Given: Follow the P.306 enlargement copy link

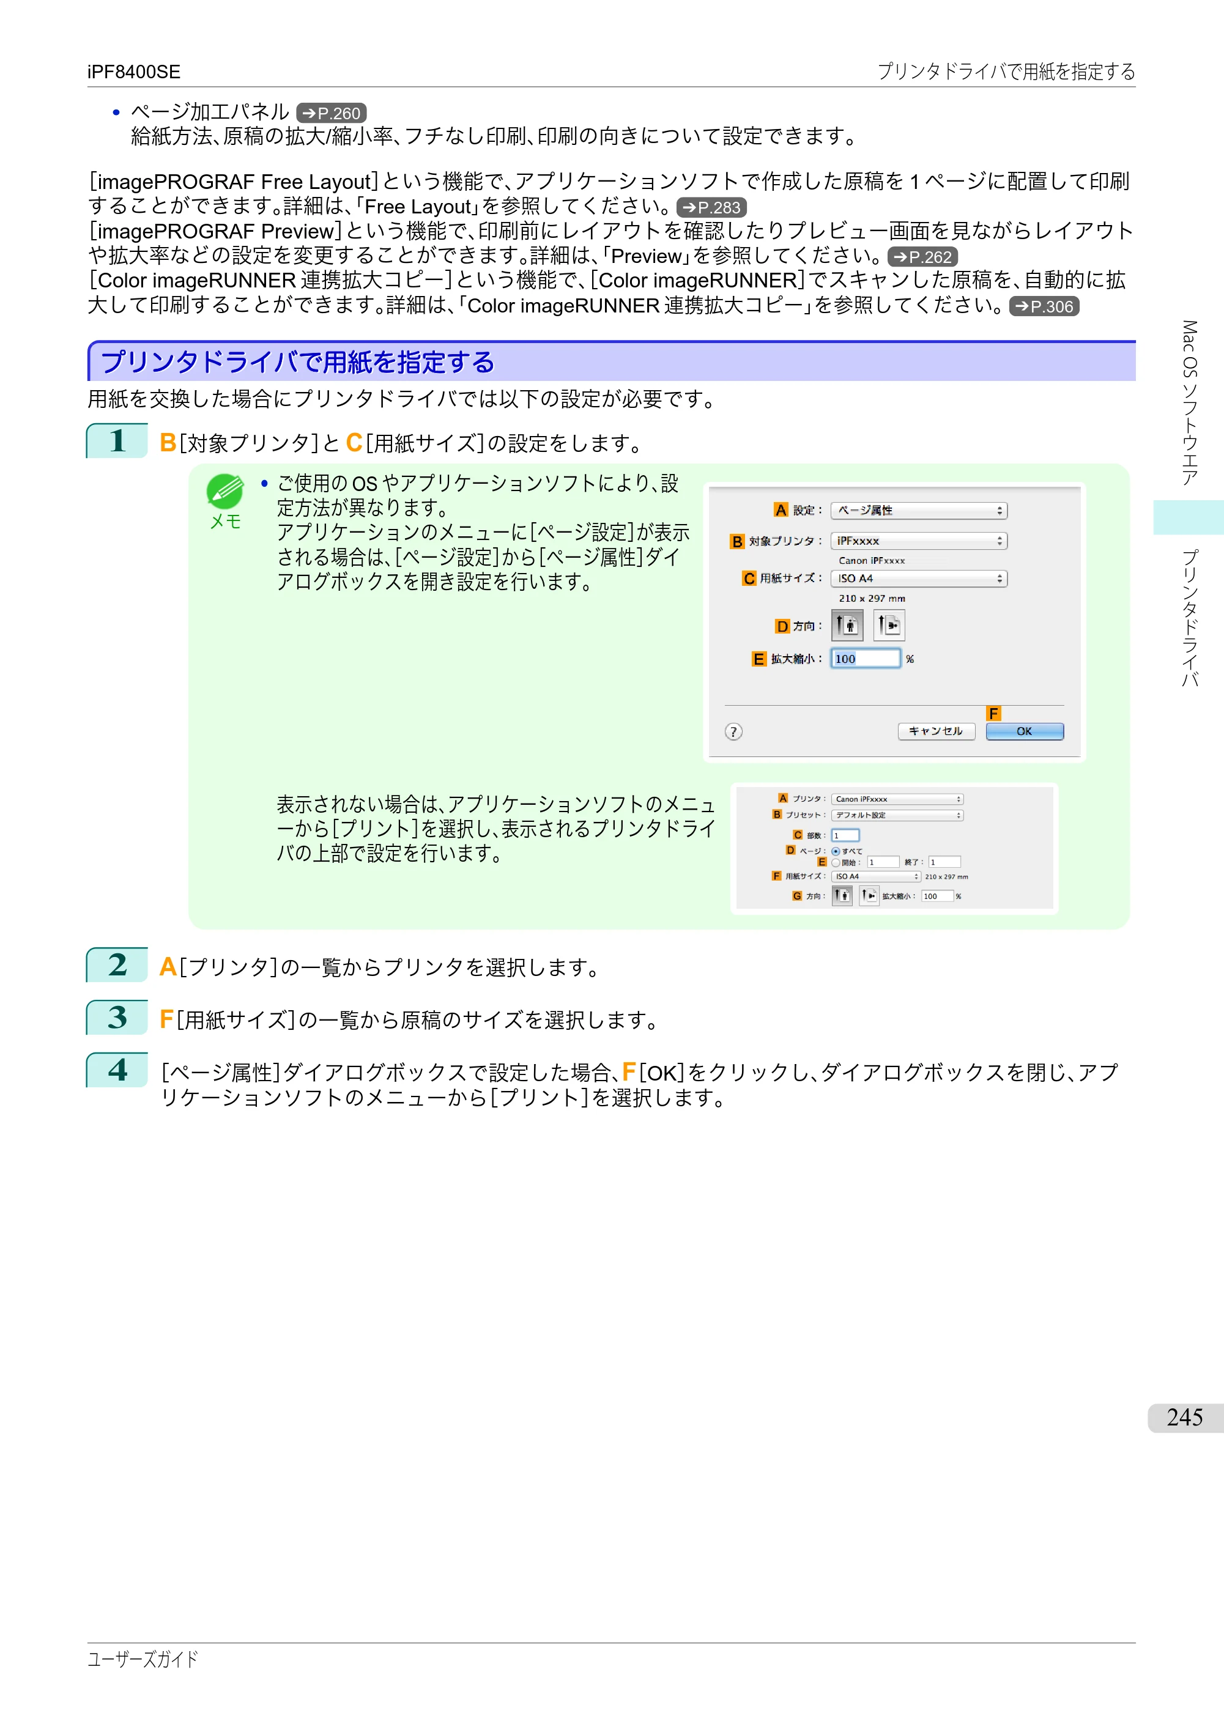Looking at the screenshot, I should click(1044, 306).
